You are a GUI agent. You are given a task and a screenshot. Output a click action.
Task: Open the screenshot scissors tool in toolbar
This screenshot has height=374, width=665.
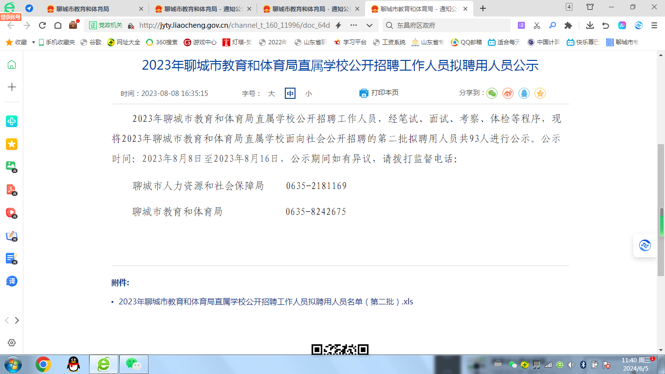[x=536, y=25]
